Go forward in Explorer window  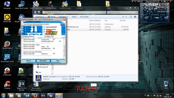coord(39,12)
